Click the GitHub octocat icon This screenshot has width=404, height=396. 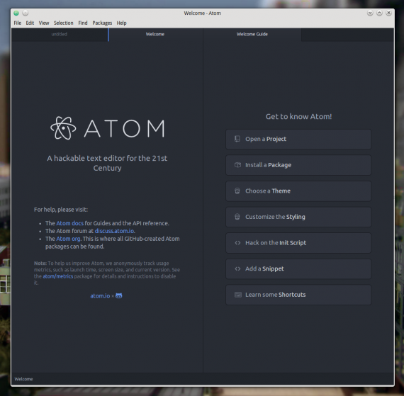coord(119,296)
